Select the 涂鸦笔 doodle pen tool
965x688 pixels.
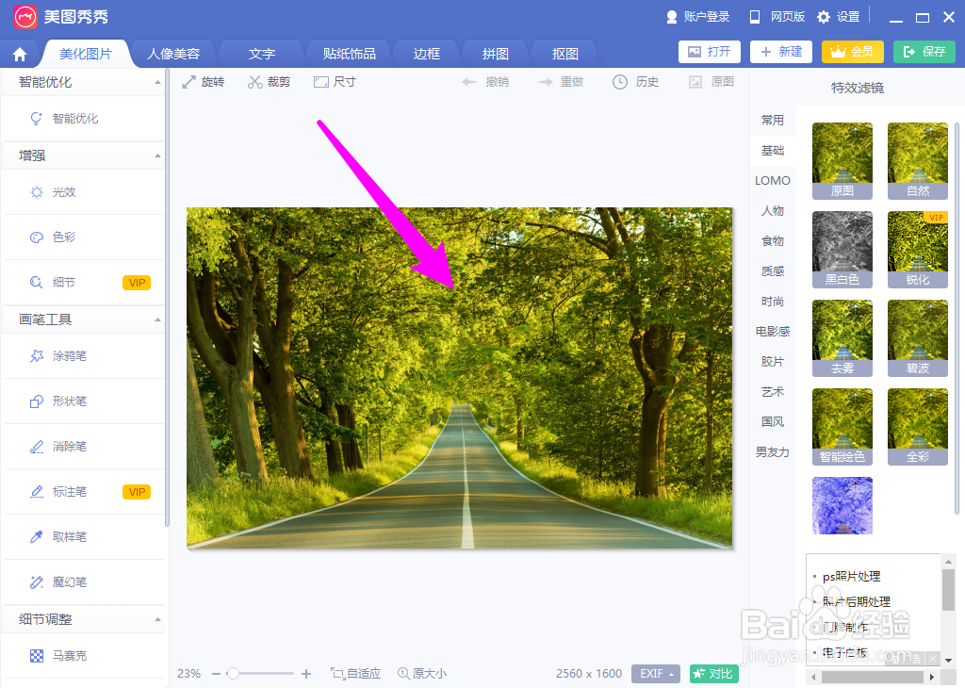coord(71,356)
